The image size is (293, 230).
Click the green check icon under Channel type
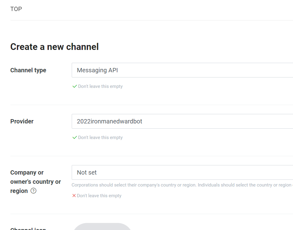click(x=74, y=86)
